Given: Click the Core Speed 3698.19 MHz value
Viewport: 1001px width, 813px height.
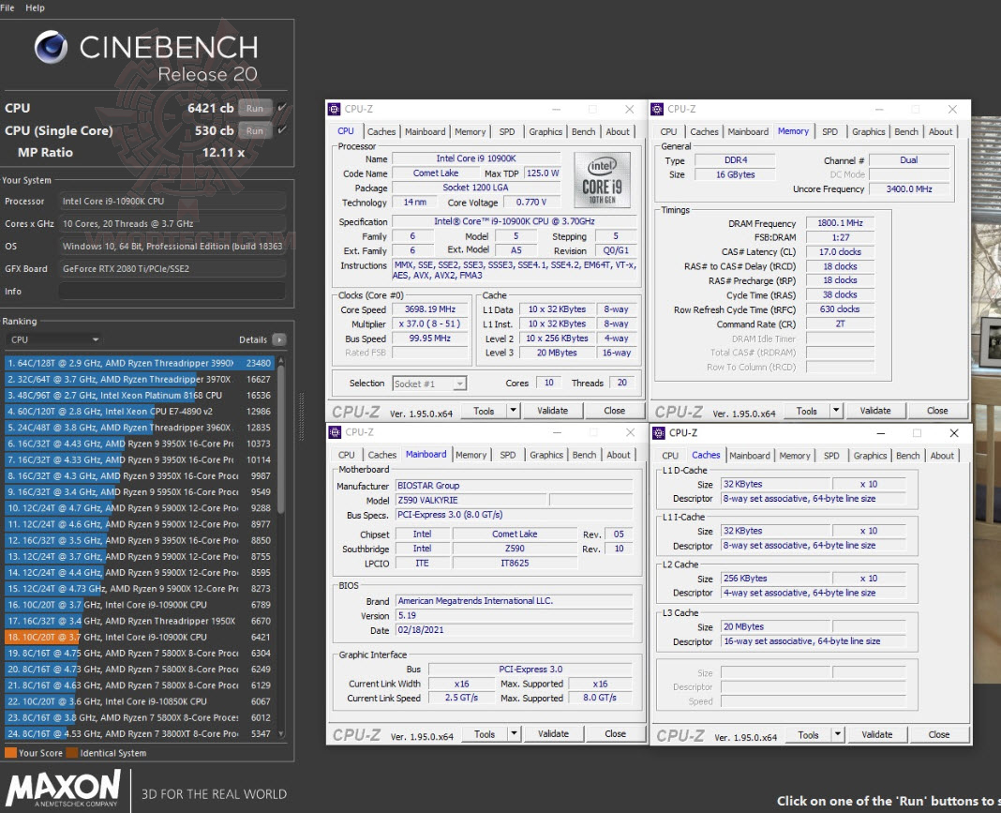Looking at the screenshot, I should tap(430, 309).
